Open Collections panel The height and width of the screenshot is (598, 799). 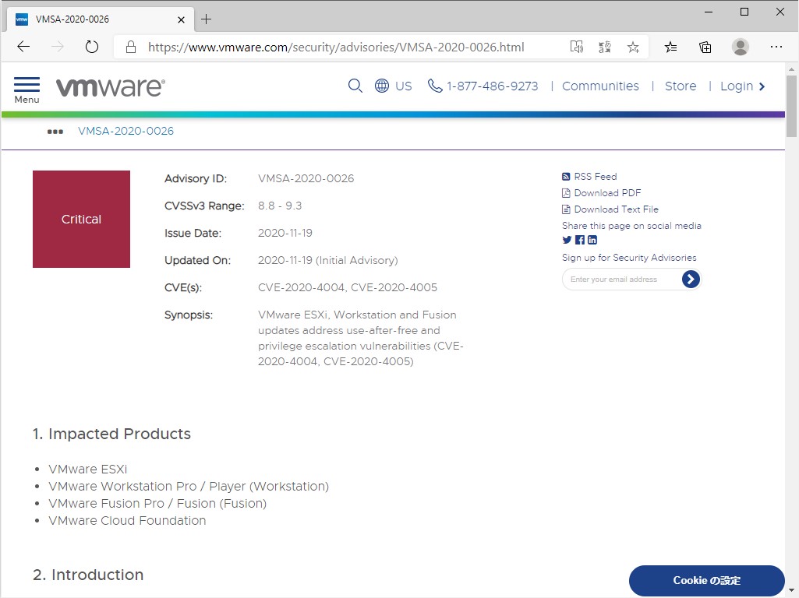click(705, 47)
